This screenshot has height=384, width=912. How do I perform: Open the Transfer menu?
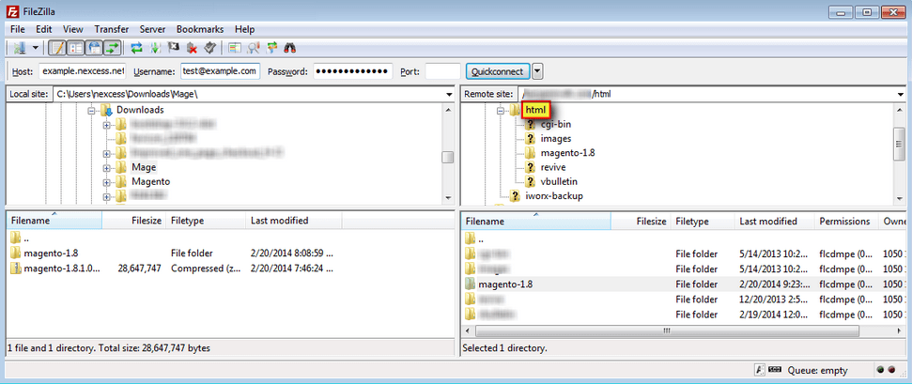pyautogui.click(x=112, y=29)
